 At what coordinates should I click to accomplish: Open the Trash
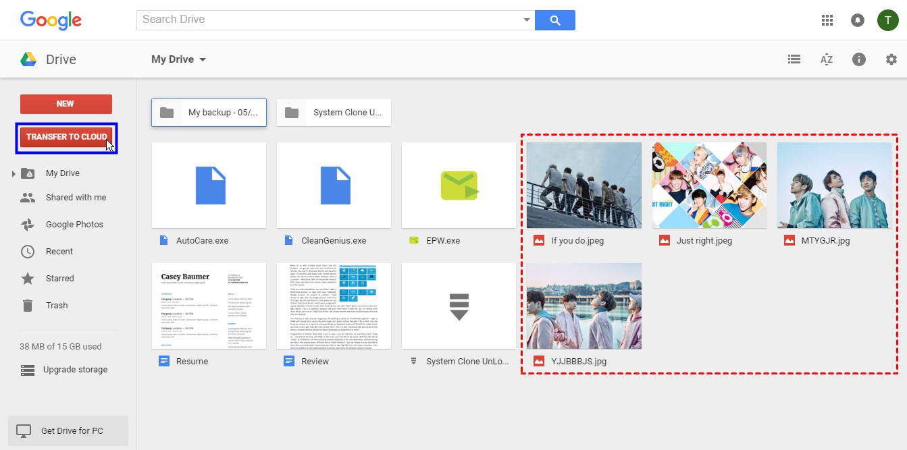click(x=57, y=306)
